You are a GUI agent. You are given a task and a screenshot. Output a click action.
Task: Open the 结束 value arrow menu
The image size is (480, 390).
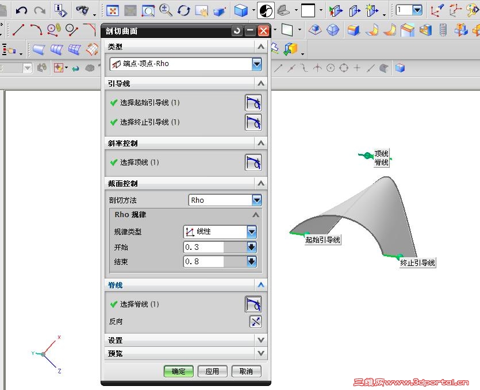pos(252,261)
